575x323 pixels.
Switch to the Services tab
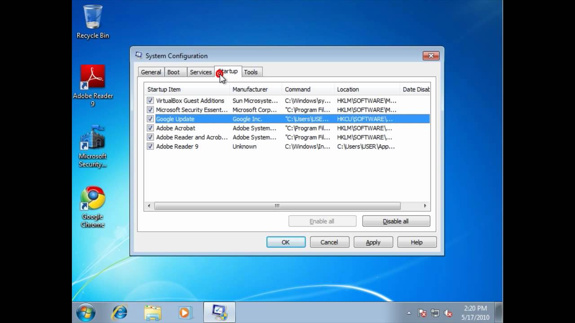[x=201, y=72]
